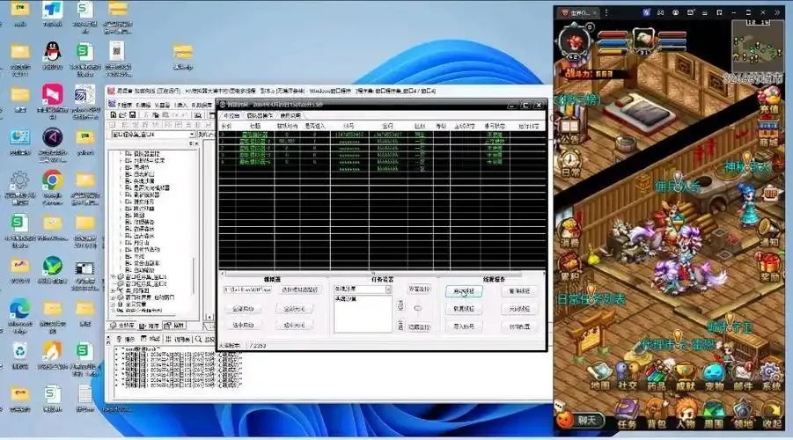Collapse emulator sidebar double-chevron icon
Image resolution: width=793 pixels, height=440 pixels.
click(778, 12)
